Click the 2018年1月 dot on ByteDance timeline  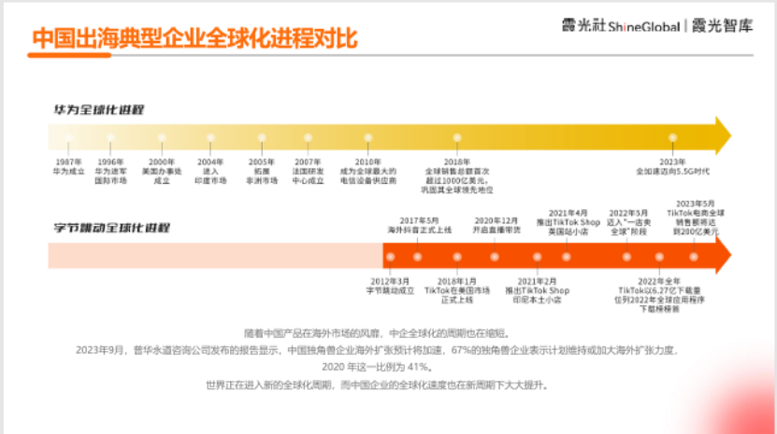[x=457, y=257]
